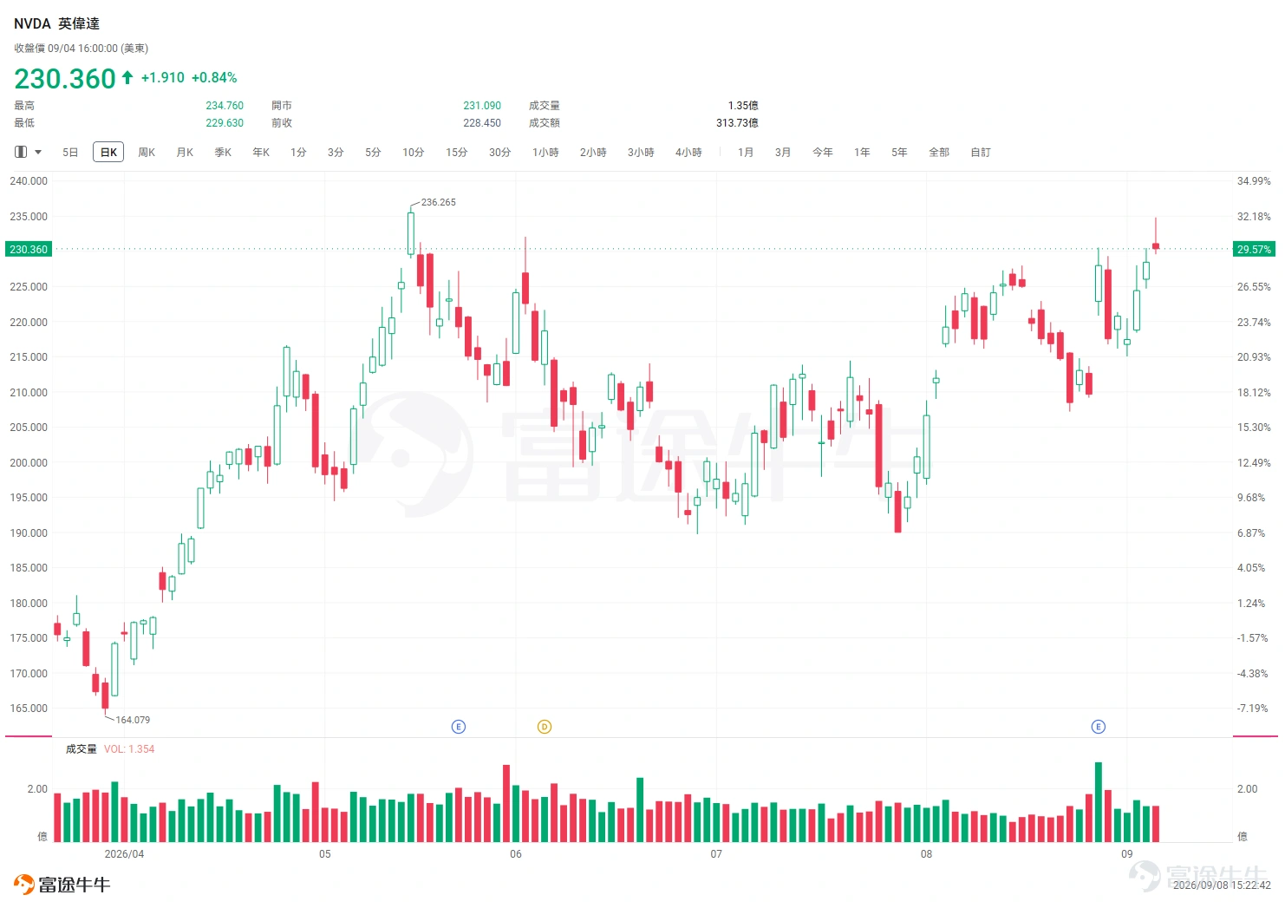1285x908 pixels.
Task: Click the 收盤價 09/04 16:00:00 timestamp
Action: click(82, 49)
